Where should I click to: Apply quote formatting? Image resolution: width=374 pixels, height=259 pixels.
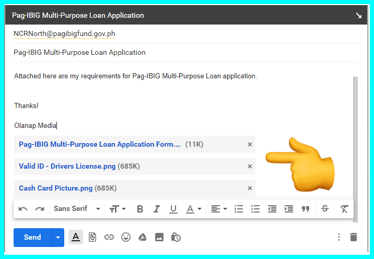305,209
